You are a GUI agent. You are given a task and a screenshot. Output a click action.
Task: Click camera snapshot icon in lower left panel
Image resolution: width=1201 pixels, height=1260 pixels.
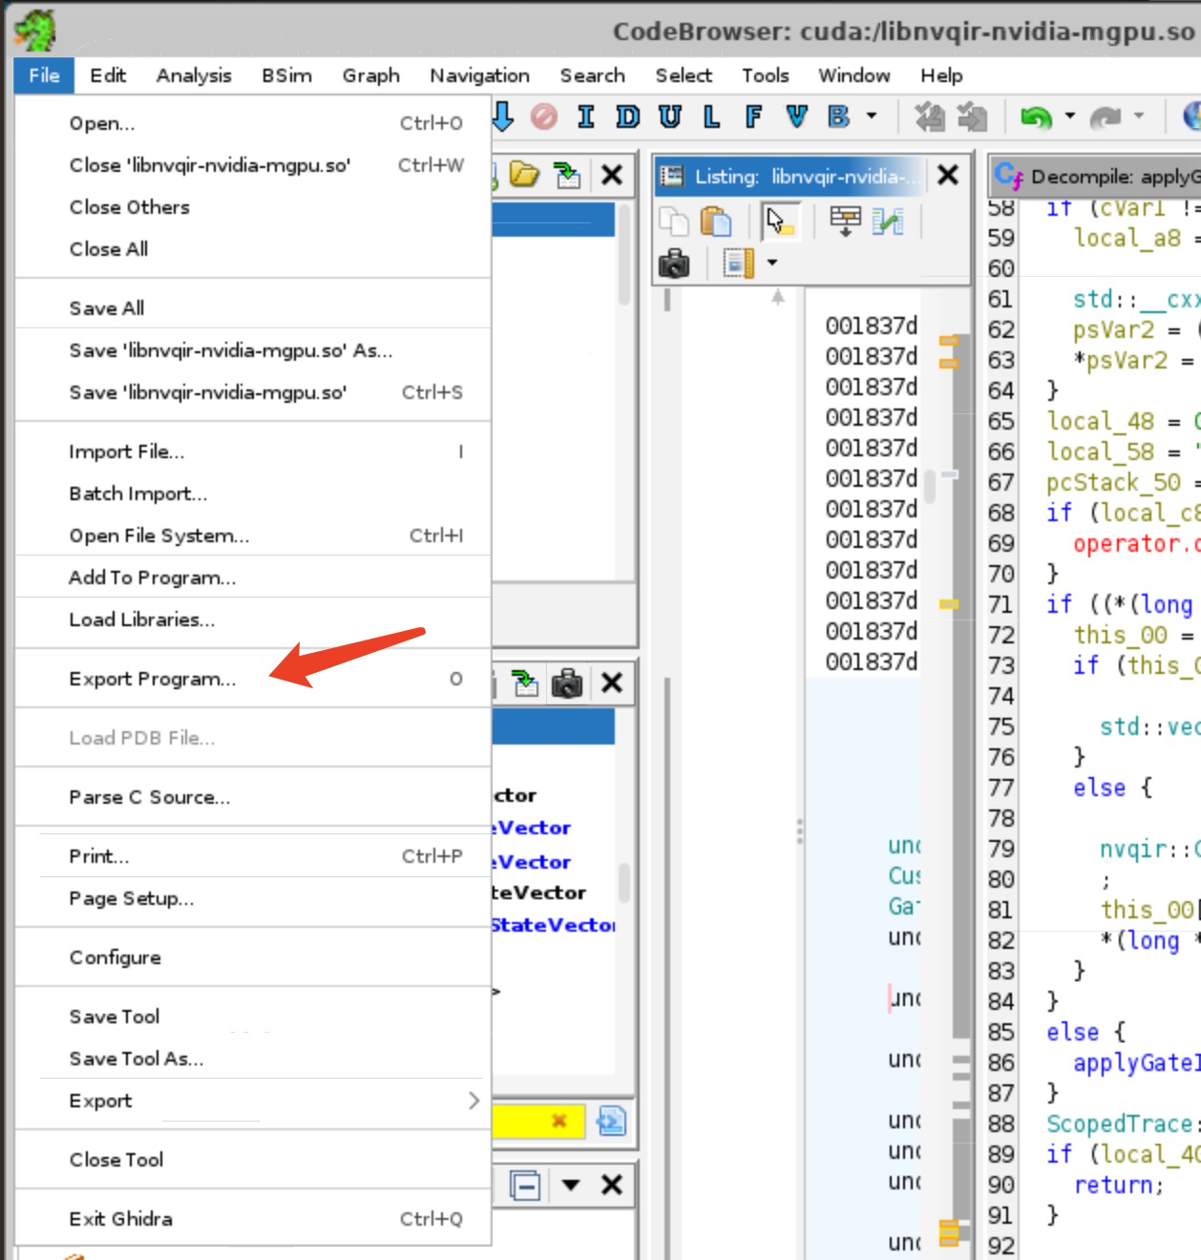coord(567,682)
